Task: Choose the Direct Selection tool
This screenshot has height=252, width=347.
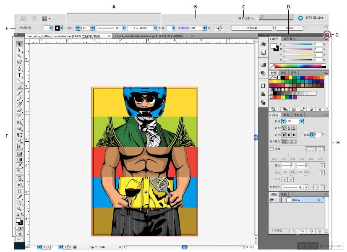Action: tap(19, 50)
